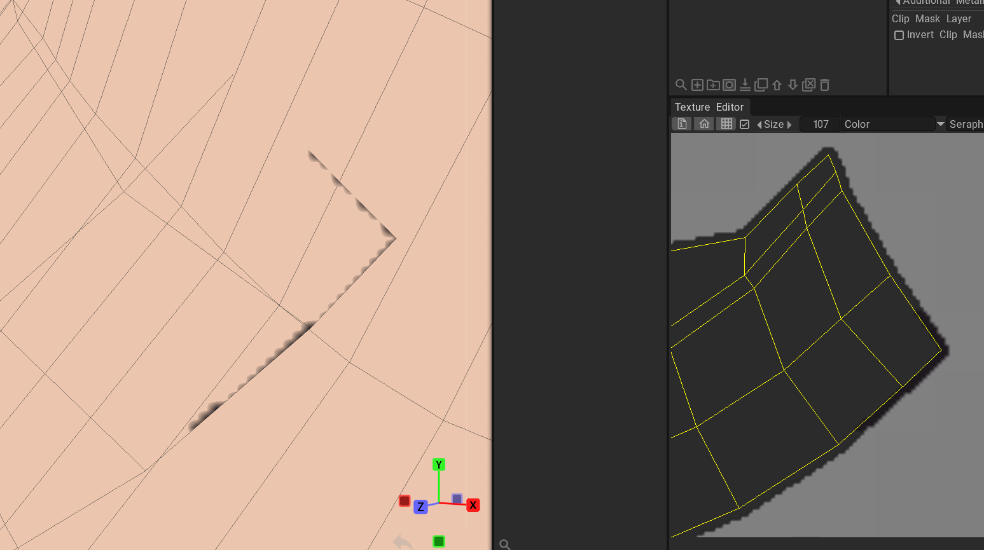Add a new layer with plus icon
This screenshot has width=984, height=550.
click(x=697, y=85)
